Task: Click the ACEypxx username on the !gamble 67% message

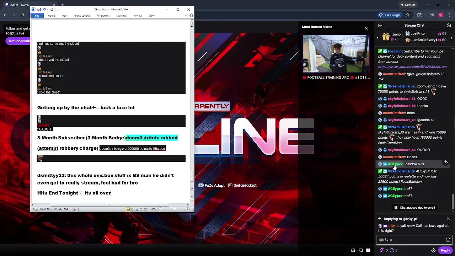Action: click(395, 164)
